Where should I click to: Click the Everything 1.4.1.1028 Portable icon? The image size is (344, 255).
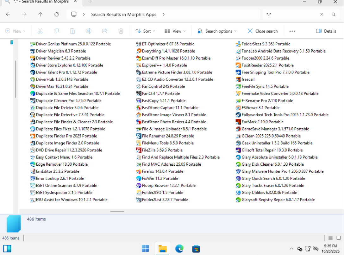pyautogui.click(x=139, y=51)
